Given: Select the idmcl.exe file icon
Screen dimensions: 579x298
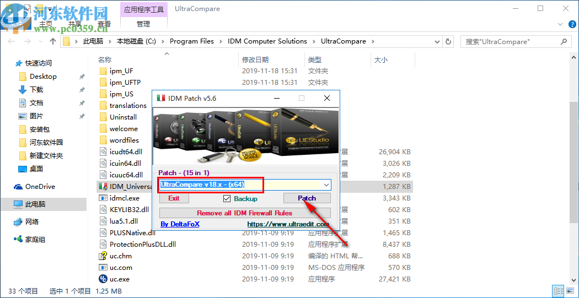Looking at the screenshot, I should coord(103,198).
